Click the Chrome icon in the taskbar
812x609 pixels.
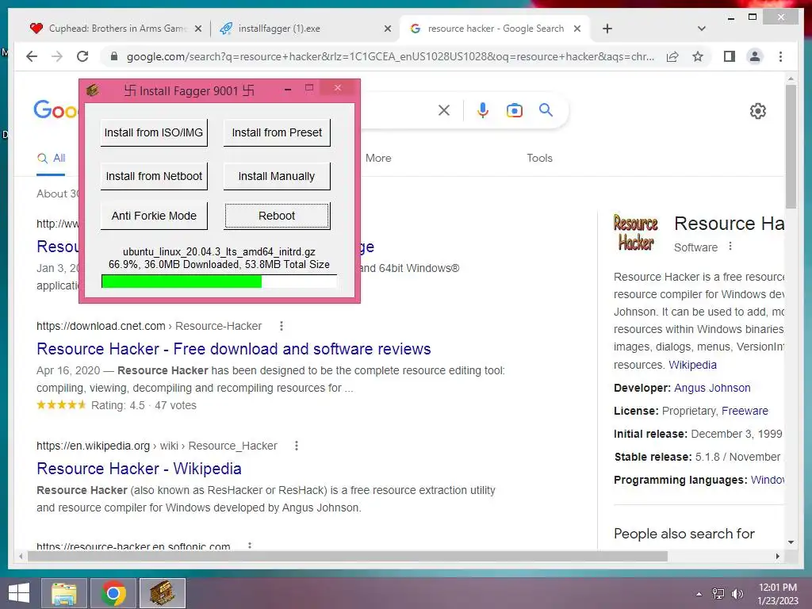point(113,593)
